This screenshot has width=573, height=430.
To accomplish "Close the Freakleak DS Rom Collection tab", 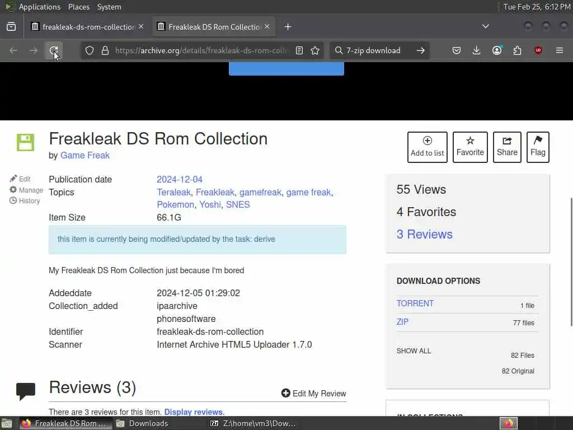I will pos(267,27).
